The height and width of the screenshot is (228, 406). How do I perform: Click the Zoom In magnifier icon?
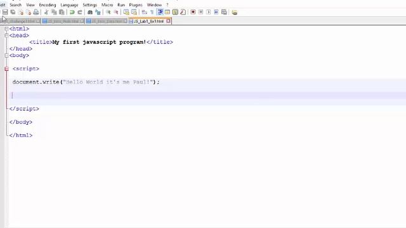coord(108,12)
